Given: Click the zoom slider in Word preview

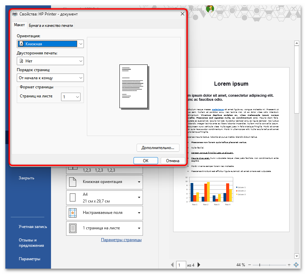Looking at the screenshot, I should [269, 265].
